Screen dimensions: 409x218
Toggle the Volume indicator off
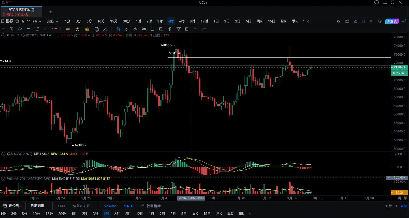point(110,206)
